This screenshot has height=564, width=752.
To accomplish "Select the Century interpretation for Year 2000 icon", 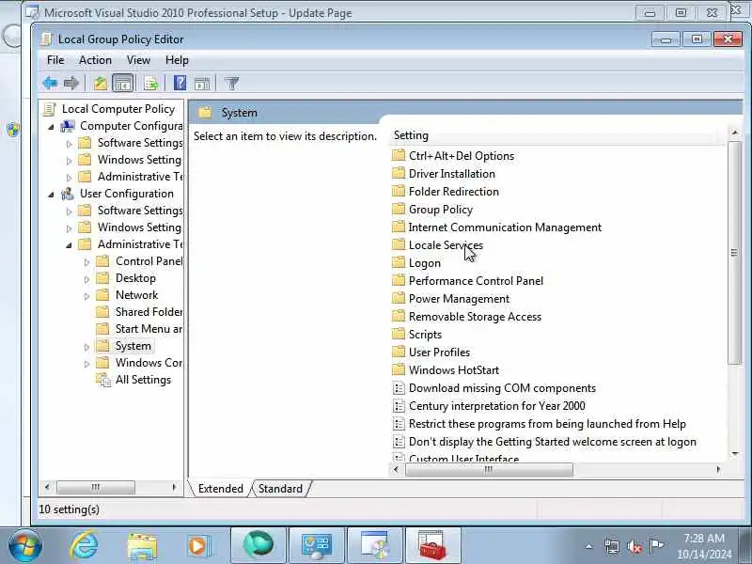I will [x=398, y=406].
